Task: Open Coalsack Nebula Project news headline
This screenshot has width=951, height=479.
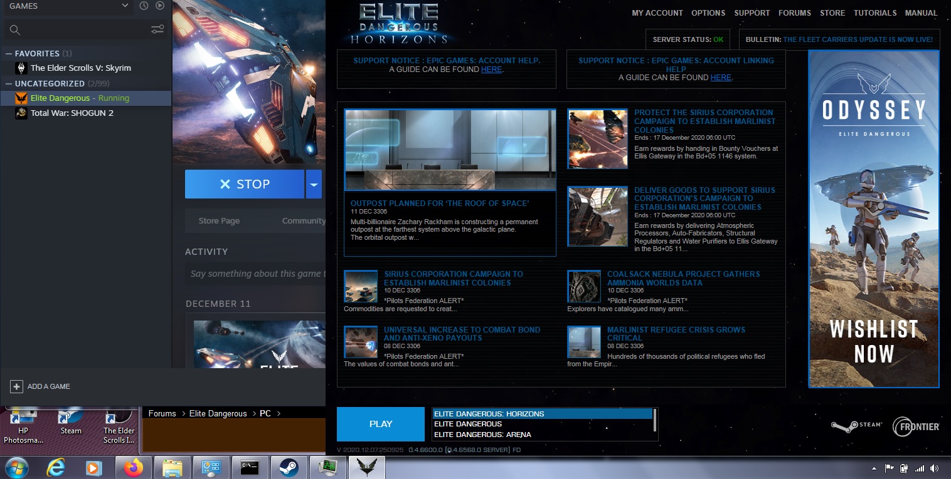Action: (x=684, y=279)
